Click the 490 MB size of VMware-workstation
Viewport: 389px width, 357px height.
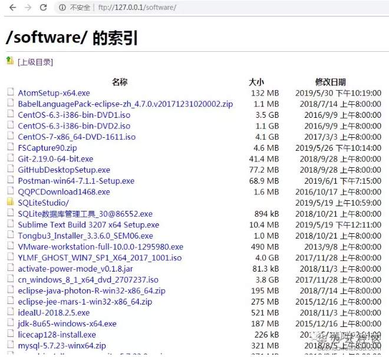click(x=265, y=247)
